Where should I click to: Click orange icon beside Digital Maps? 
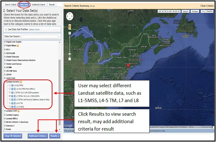pos(18,46)
